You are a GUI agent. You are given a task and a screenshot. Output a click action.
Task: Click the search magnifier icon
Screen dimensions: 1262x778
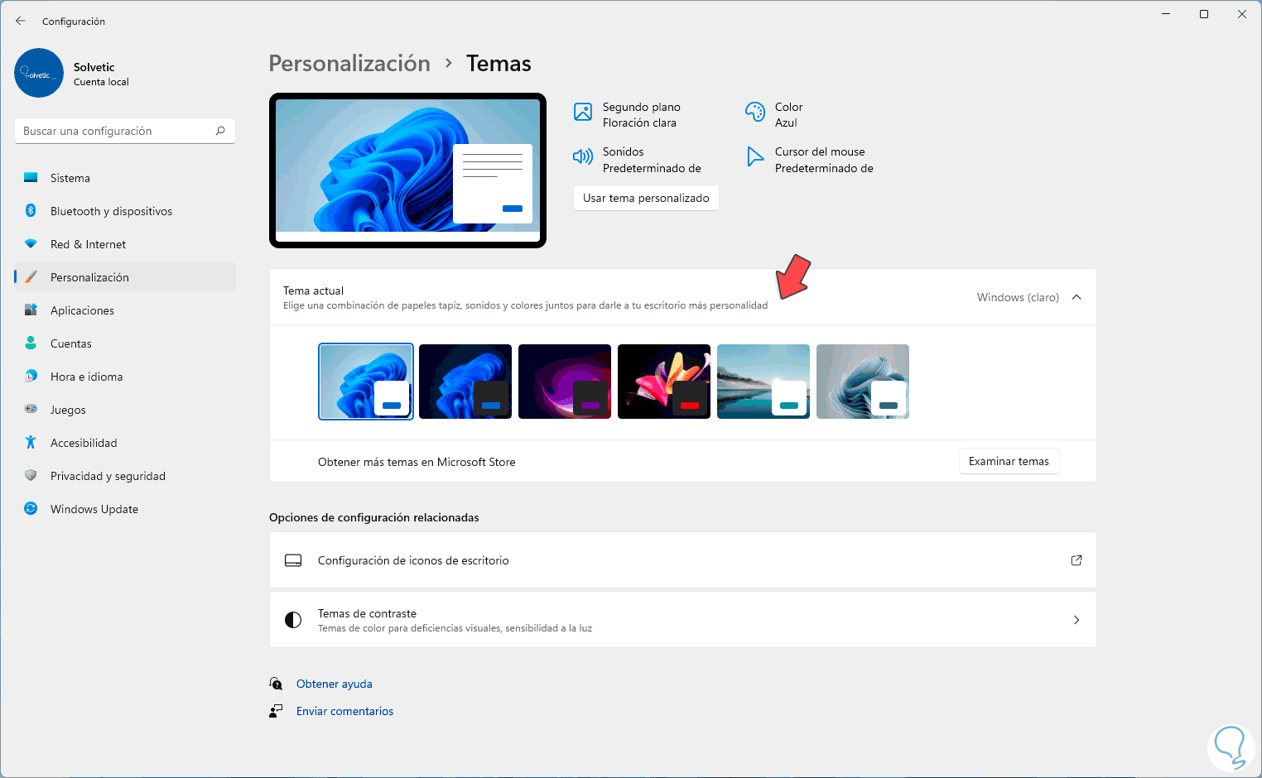coord(220,131)
